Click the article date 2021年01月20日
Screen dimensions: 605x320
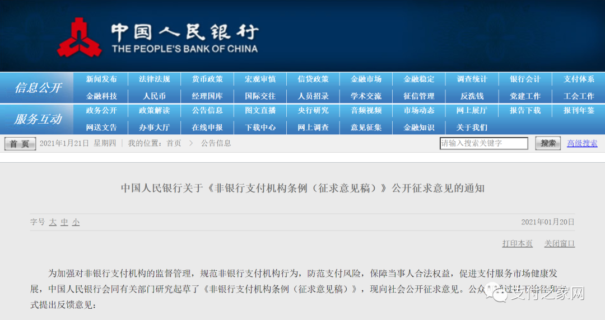click(548, 222)
